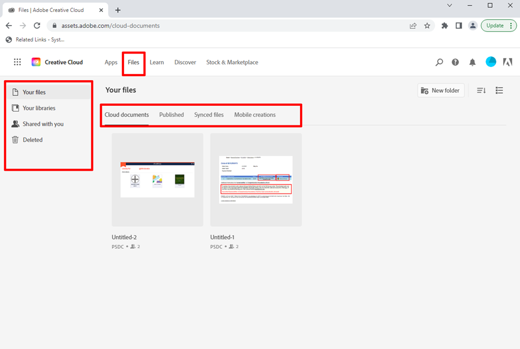This screenshot has width=520, height=349.
Task: Click the Creative Cloud logo icon
Action: 36,62
